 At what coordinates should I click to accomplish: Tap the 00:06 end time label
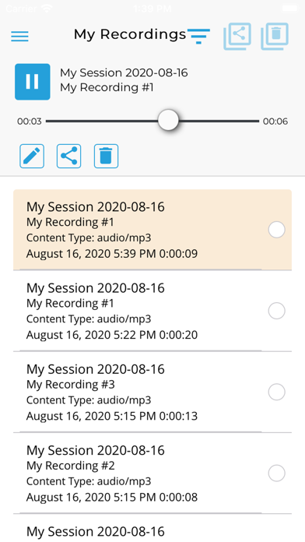[x=275, y=121]
